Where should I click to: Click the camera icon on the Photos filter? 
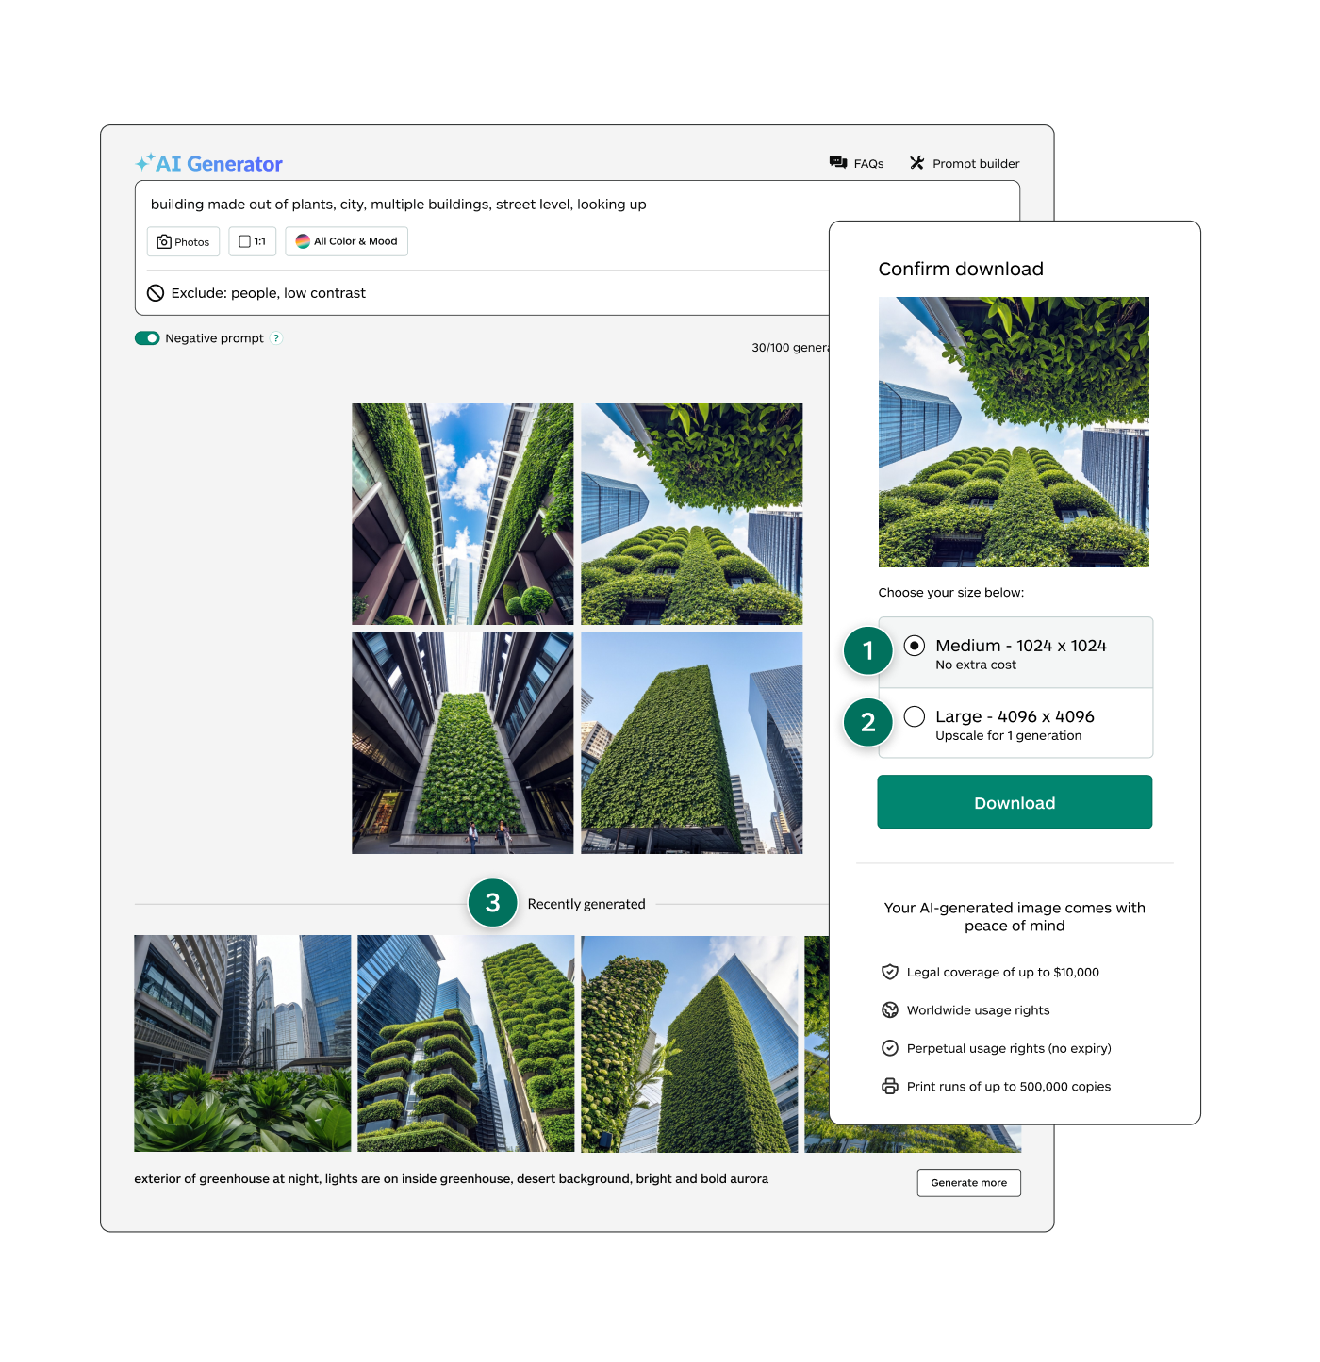point(162,241)
